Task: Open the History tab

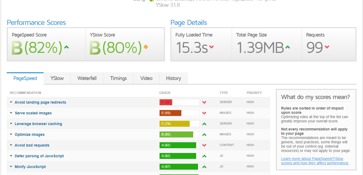Action: coord(174,78)
